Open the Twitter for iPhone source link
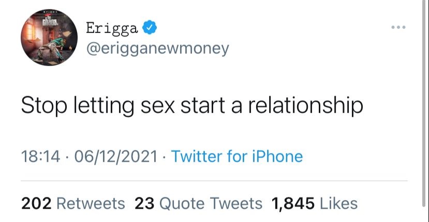Screen dimensions: 429x222 click(236, 156)
